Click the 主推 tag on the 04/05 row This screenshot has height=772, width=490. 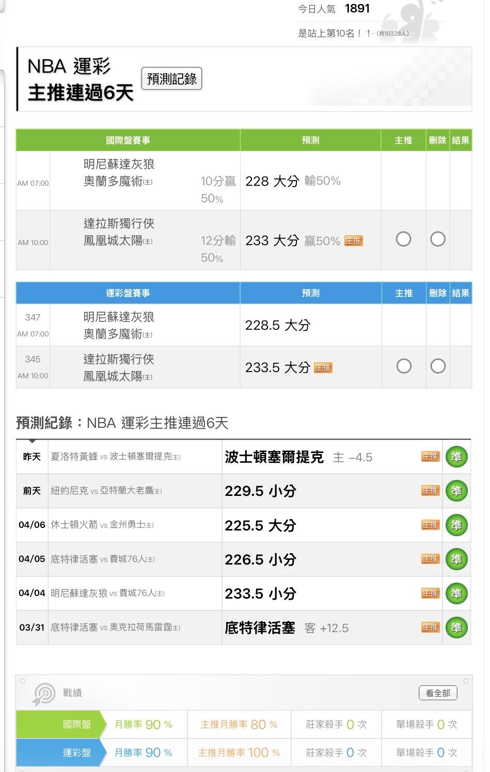click(x=430, y=559)
